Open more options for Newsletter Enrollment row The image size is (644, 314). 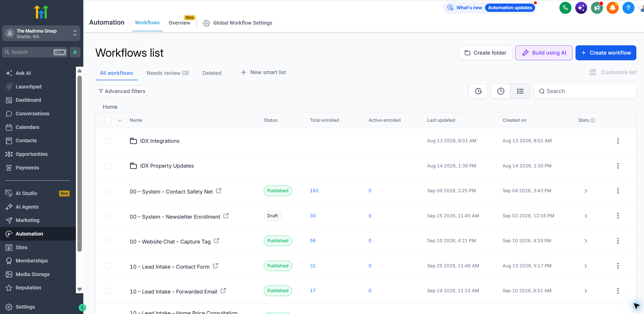[x=618, y=216]
